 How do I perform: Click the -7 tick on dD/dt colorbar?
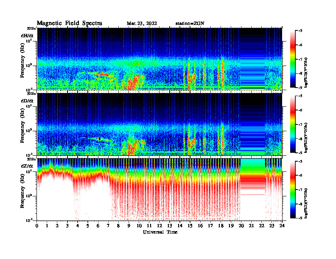click(300, 124)
